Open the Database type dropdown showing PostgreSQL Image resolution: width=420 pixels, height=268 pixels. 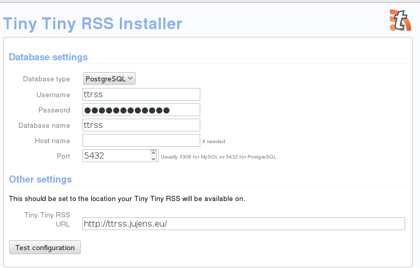tap(109, 79)
